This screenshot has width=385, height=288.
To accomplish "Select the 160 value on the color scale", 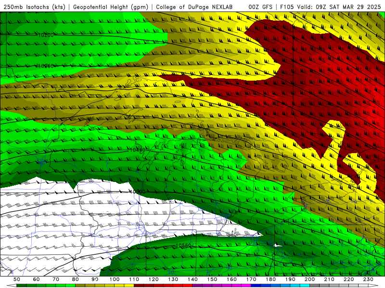I will (x=231, y=279).
